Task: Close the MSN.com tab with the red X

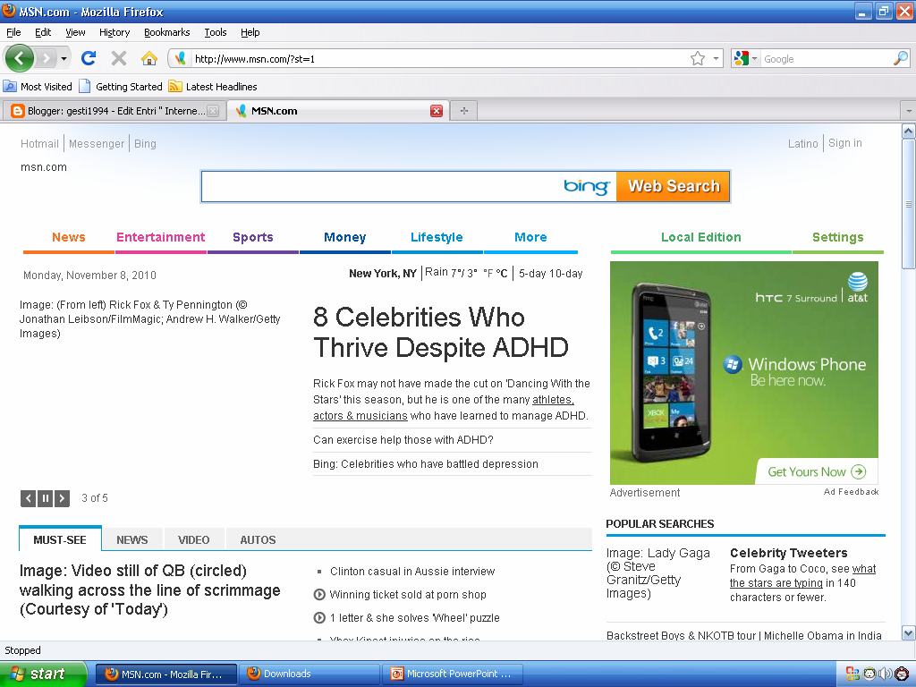Action: tap(437, 111)
